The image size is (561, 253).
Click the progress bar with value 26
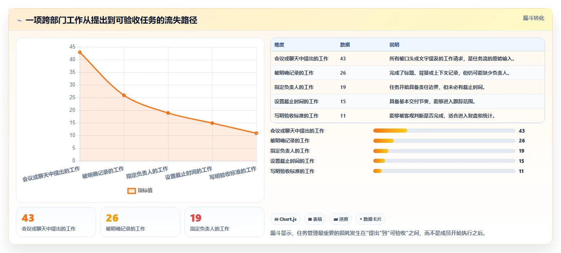(x=444, y=141)
